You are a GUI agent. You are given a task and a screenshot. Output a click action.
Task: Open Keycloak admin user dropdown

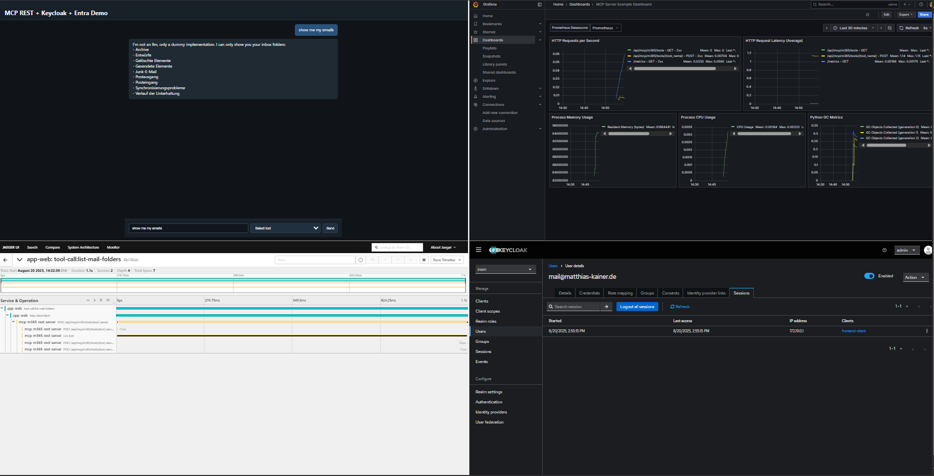click(906, 250)
